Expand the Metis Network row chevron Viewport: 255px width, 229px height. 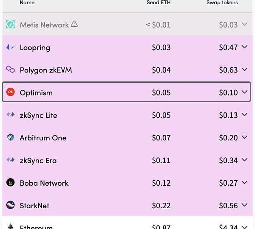244,25
